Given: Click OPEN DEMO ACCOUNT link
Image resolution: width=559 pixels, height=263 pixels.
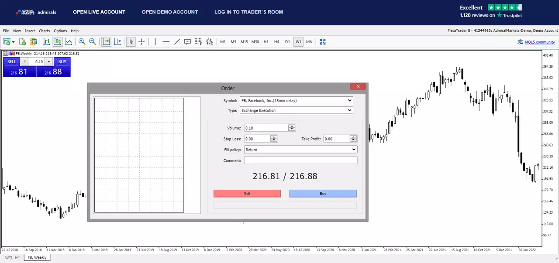Looking at the screenshot, I should pos(170,12).
